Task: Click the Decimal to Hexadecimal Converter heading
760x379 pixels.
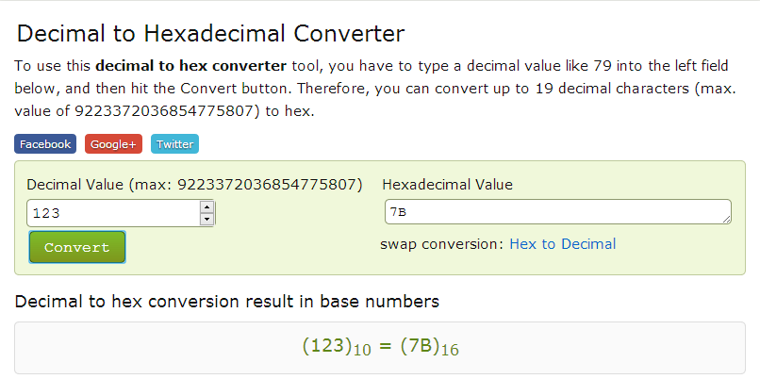Action: [x=210, y=35]
